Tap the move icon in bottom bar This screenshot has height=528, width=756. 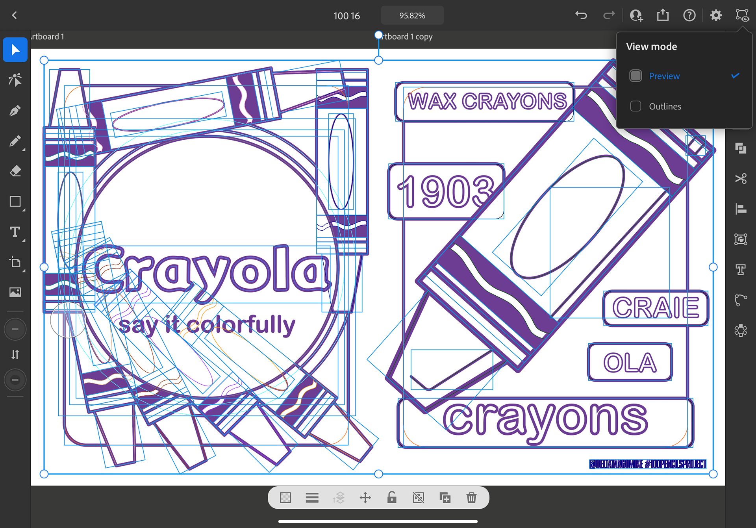click(x=365, y=498)
